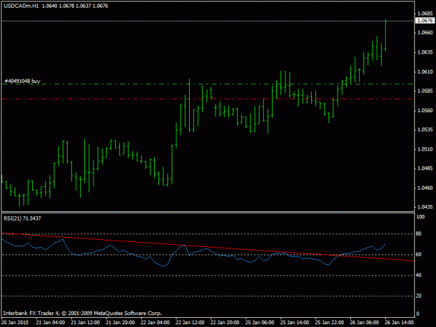The width and height of the screenshot is (436, 327).
Task: Click the 25 Jan 22:00 time label
Action: tap(329, 323)
